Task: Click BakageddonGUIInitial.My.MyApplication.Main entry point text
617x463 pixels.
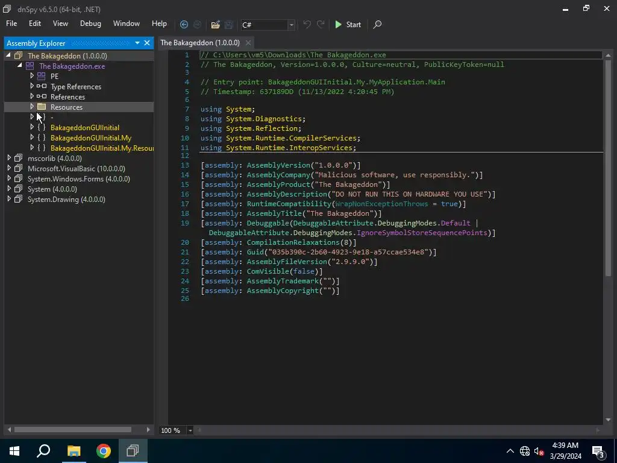Action: pyautogui.click(x=357, y=82)
